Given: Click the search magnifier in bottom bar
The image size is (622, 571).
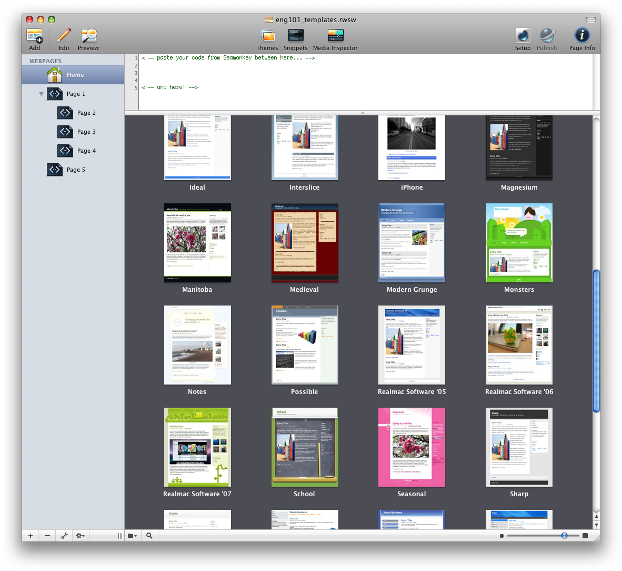Looking at the screenshot, I should pos(149,536).
